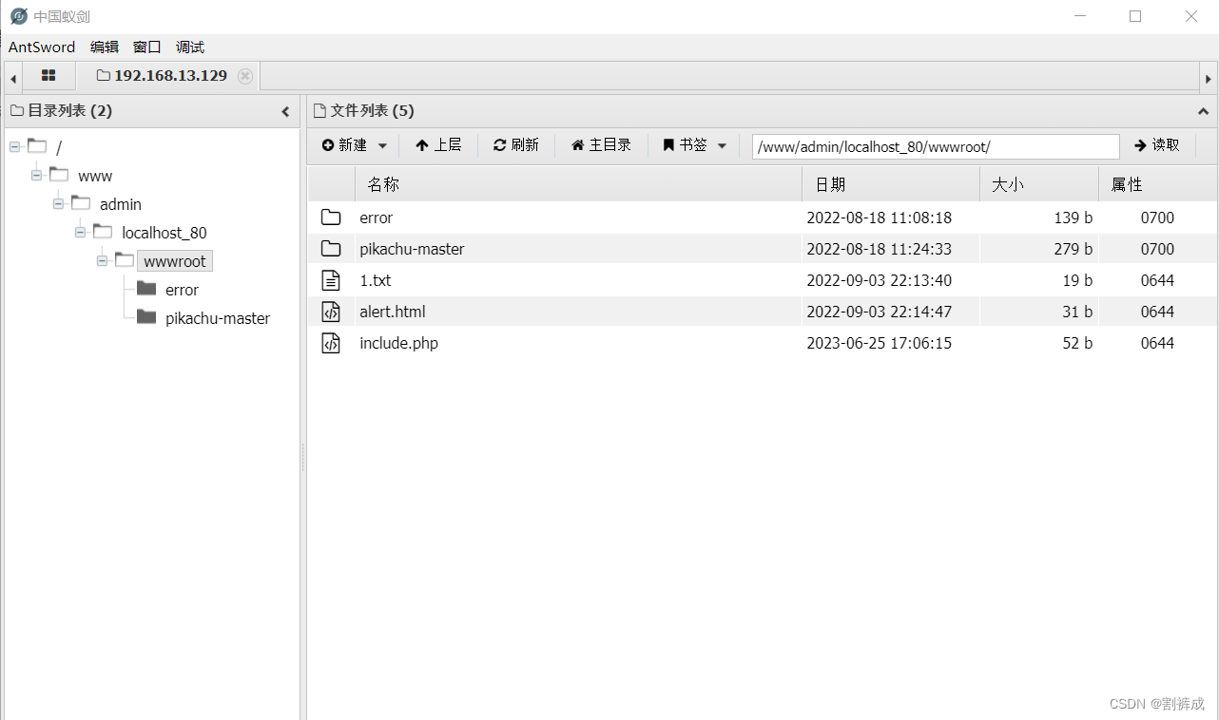Select the 刷新 (refresh) toolbar icon

[x=502, y=144]
